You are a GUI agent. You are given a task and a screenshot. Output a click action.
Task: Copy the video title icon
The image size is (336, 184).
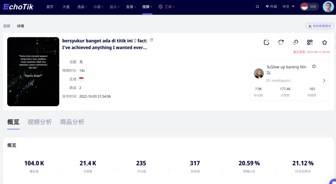click(152, 40)
